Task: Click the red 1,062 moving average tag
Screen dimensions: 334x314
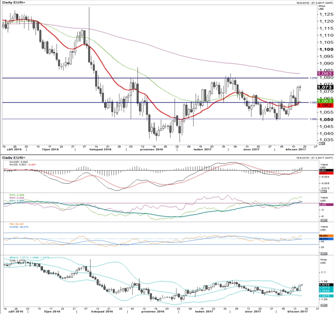Action: pos(325,105)
